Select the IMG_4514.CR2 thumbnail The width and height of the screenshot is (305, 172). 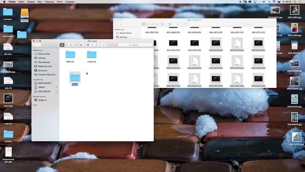[x=173, y=43]
